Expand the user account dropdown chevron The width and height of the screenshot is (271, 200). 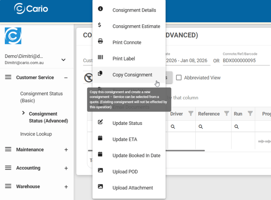click(64, 60)
